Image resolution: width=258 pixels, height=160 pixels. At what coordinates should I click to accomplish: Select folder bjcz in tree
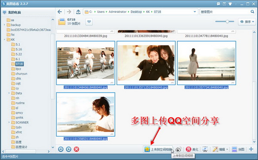click(x=16, y=69)
